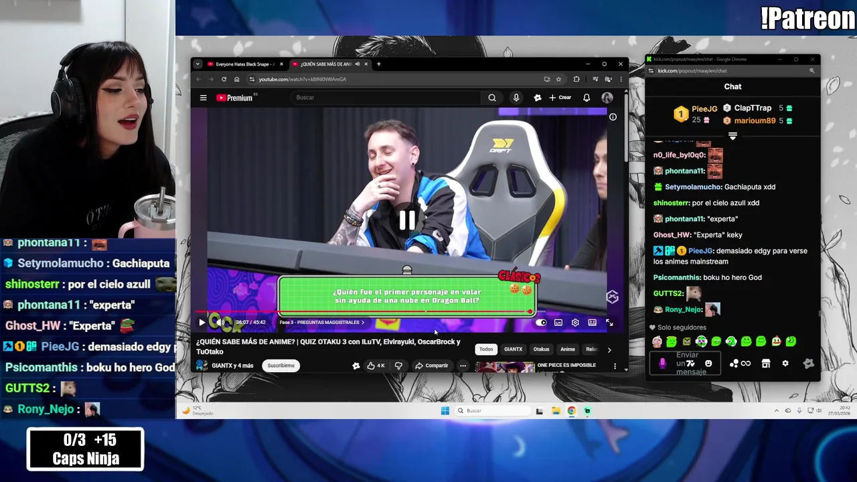The height and width of the screenshot is (482, 857).
Task: Click the purple microphone icon in Kick chat
Action: [662, 364]
